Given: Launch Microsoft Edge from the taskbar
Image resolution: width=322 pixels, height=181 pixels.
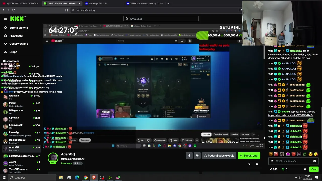Looking at the screenshot, I should point(77,178).
